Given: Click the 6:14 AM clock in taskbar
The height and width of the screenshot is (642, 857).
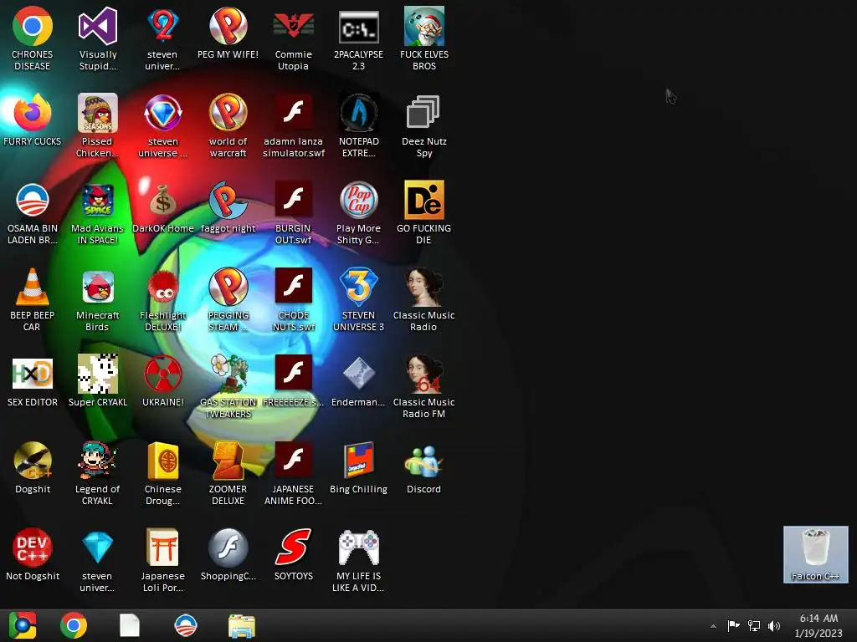Looking at the screenshot, I should coord(819,619).
